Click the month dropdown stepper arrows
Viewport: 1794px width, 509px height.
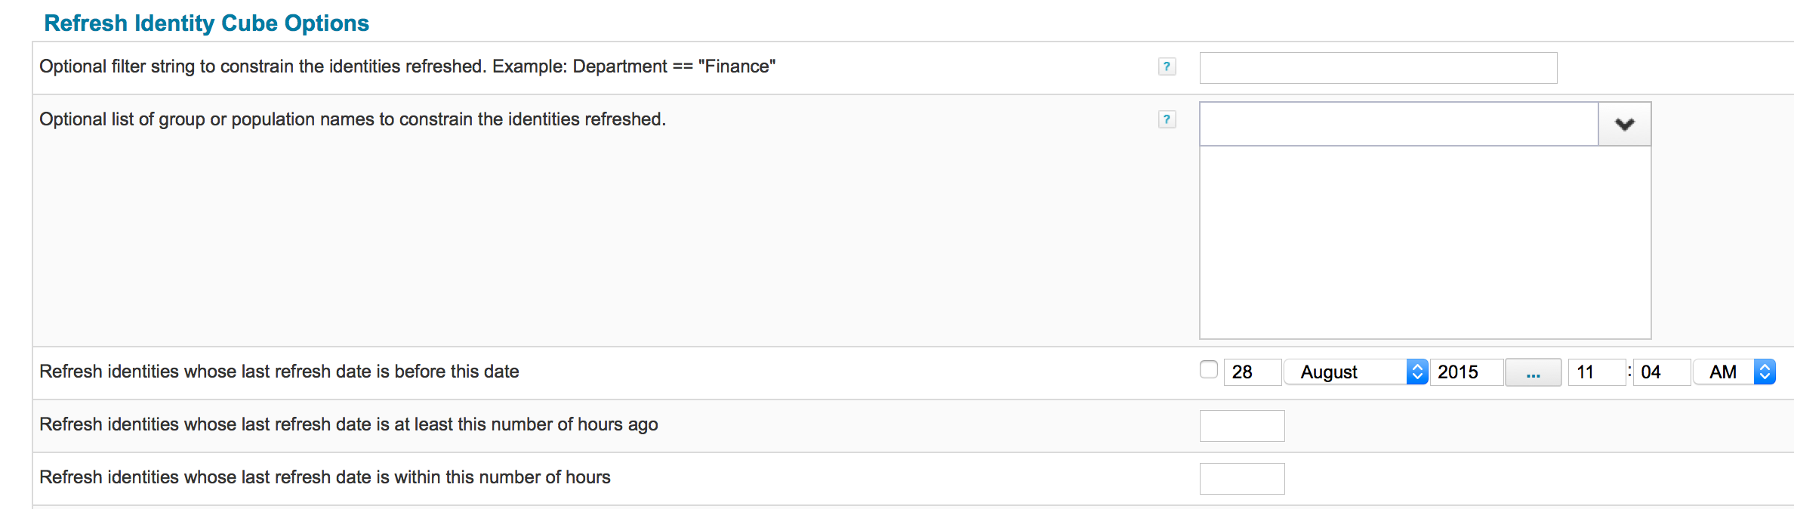coord(1416,372)
